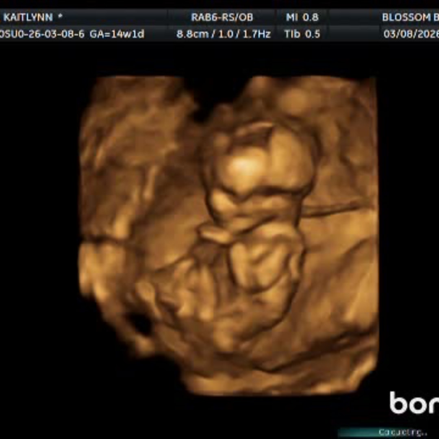Expand the truncated BLOSSOM B header text
The height and width of the screenshot is (439, 439).
click(x=411, y=17)
